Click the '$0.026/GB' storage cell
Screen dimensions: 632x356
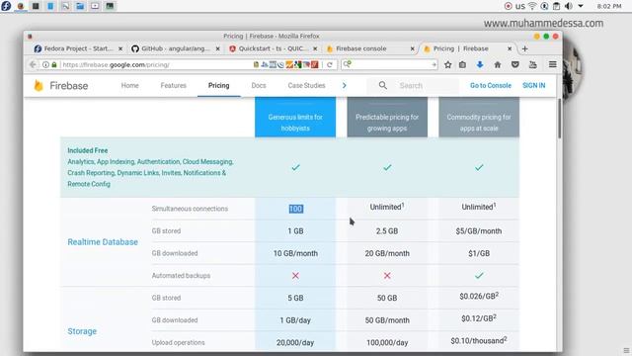[479, 297]
